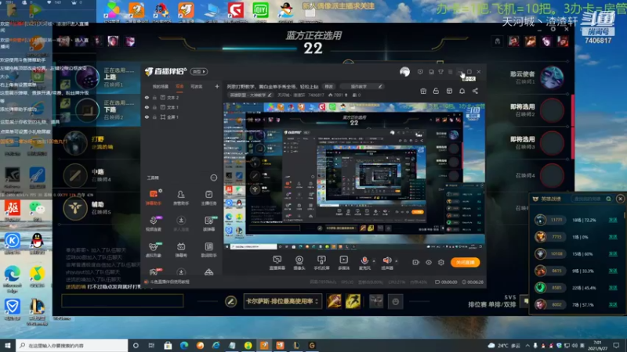The image size is (627, 352).
Task: Edit the stream title with 修改 button
Action: (328, 87)
